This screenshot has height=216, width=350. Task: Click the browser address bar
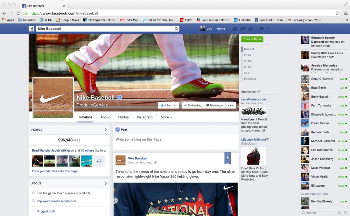coord(182,13)
